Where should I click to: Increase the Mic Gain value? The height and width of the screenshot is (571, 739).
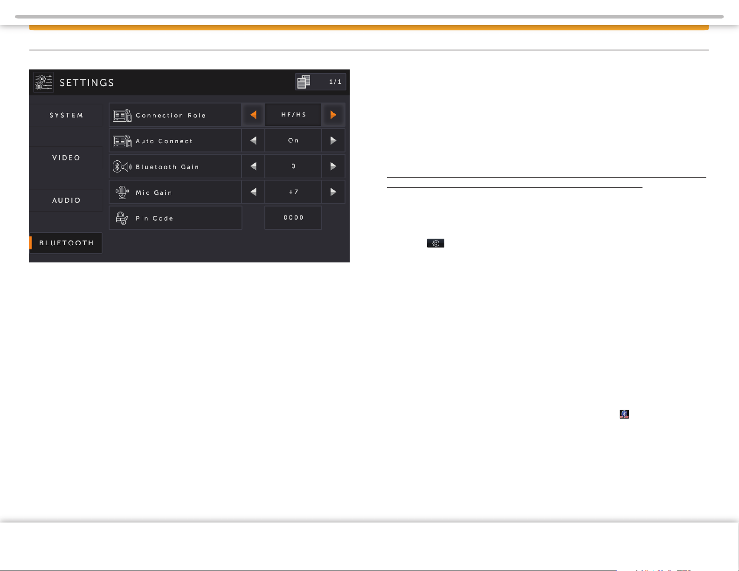(333, 192)
